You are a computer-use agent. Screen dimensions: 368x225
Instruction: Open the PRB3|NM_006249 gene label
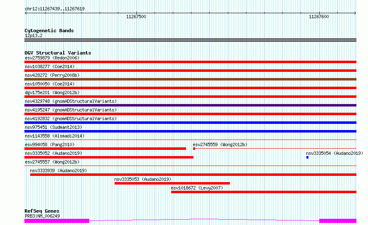click(x=42, y=216)
